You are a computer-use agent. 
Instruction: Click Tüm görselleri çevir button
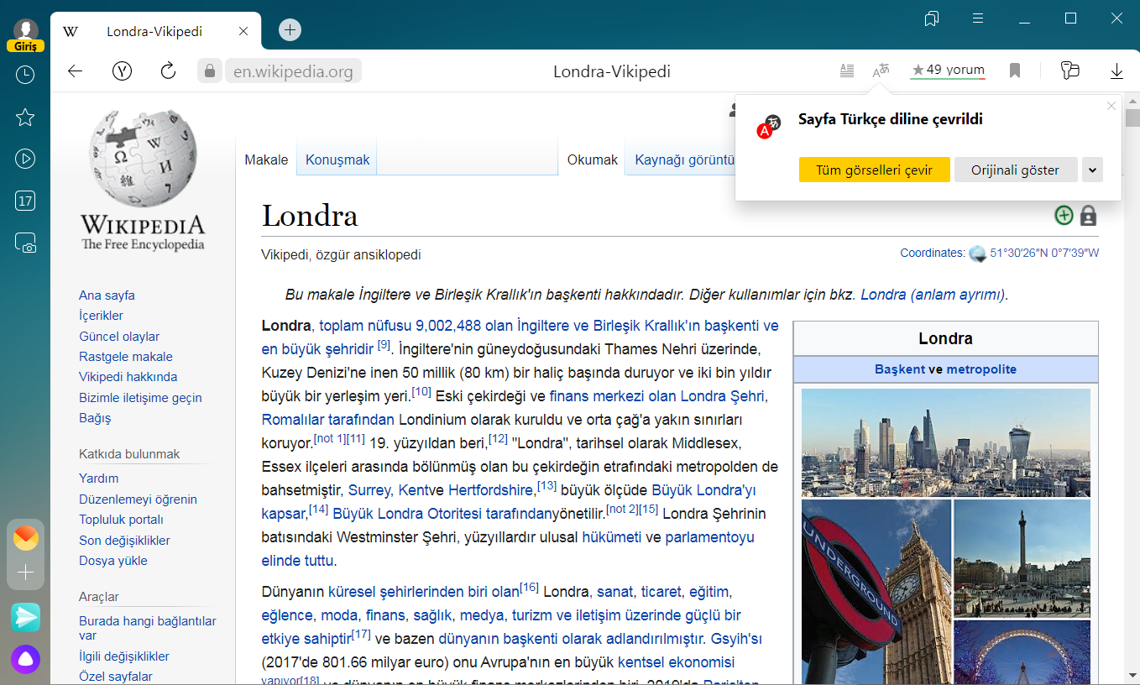coord(874,170)
